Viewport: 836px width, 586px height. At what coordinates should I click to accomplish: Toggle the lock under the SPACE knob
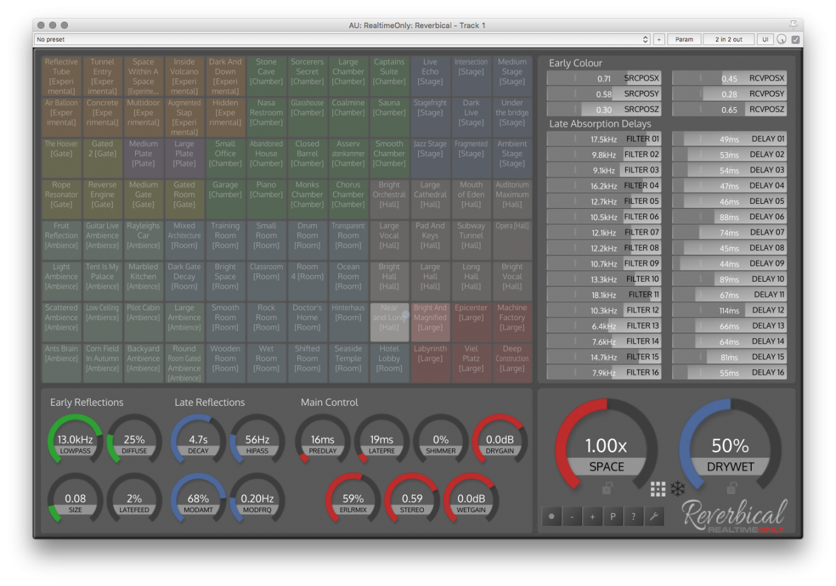(607, 488)
